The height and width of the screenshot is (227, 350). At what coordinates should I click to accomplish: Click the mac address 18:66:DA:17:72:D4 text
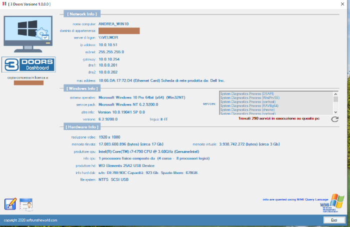(161, 80)
